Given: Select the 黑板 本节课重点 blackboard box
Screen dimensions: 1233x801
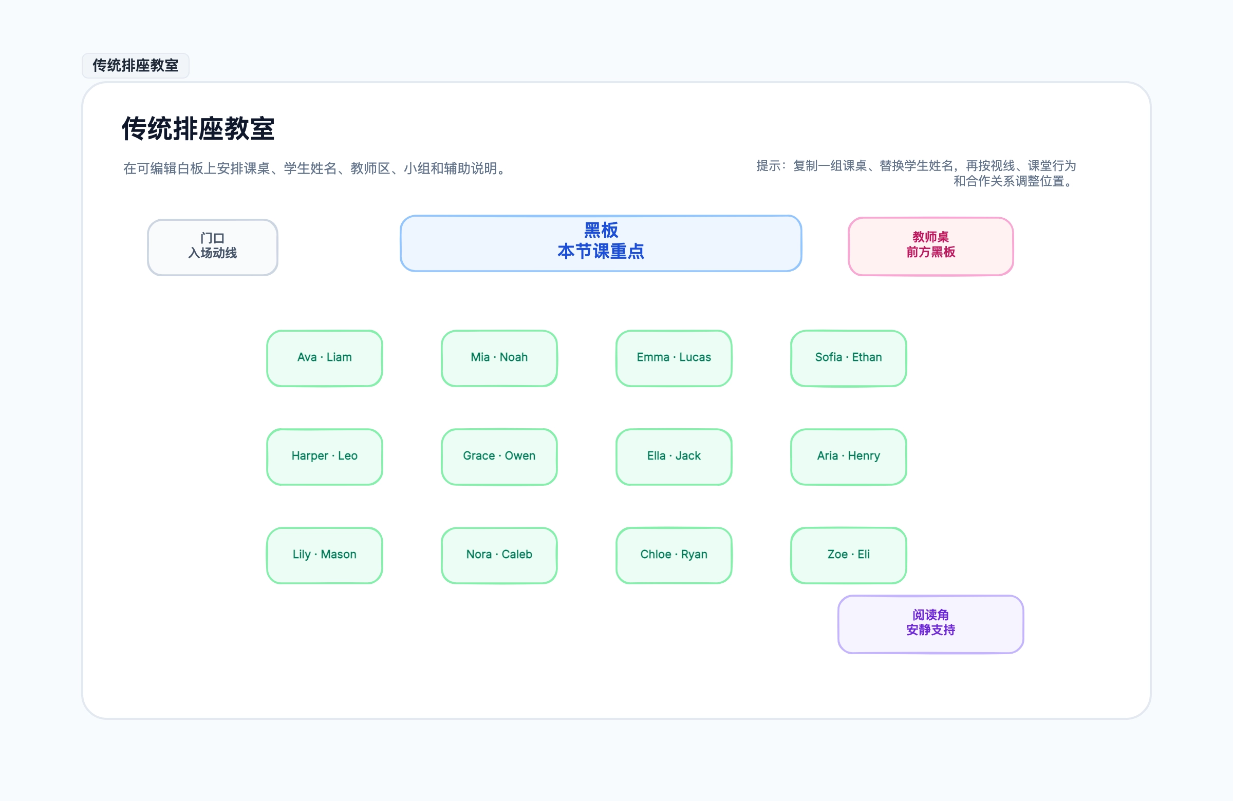Looking at the screenshot, I should [x=601, y=243].
